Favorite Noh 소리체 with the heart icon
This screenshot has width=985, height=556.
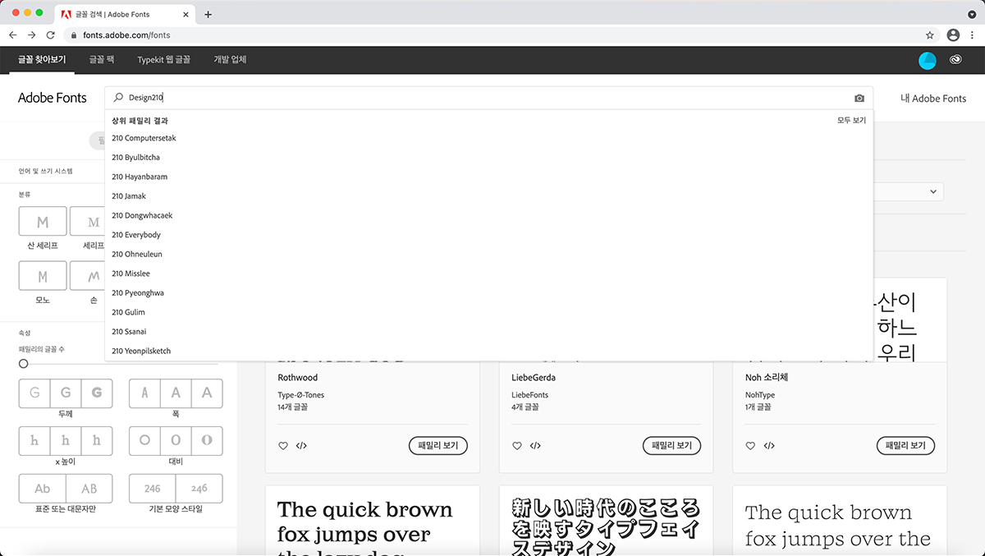(x=750, y=446)
